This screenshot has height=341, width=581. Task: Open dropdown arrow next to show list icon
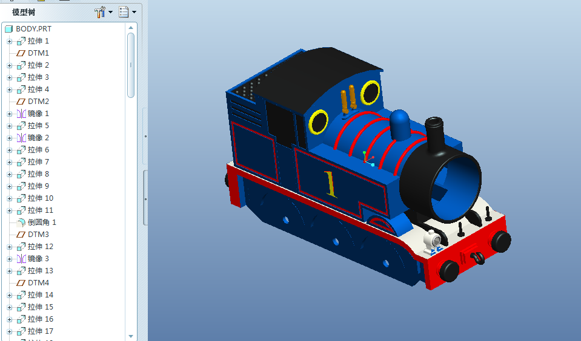(x=134, y=12)
